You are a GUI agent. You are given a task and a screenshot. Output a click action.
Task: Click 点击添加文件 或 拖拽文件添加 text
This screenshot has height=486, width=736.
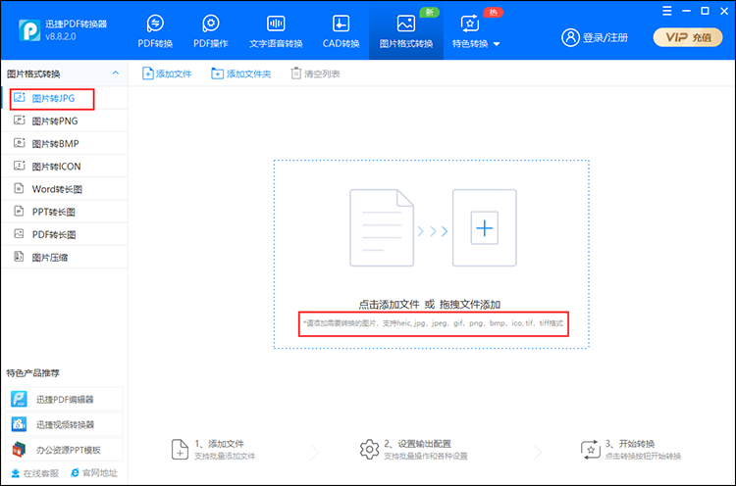click(x=430, y=305)
